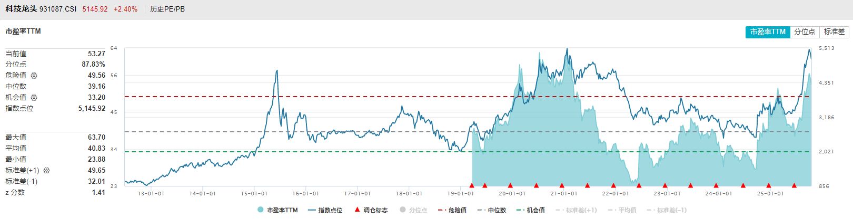Screen dimensions: 853x219
Task: Switch to 分位点 tab
Action: pos(805,32)
